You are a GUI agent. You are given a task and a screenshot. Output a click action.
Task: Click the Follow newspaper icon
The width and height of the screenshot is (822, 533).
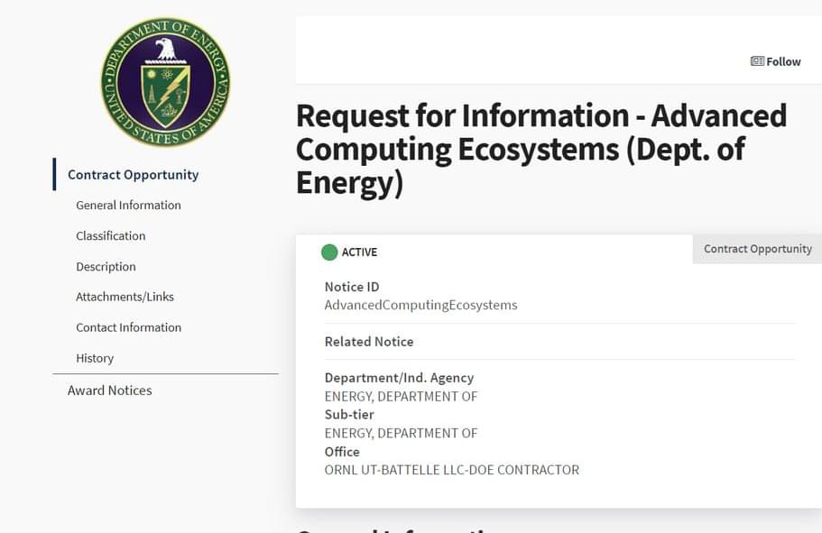(757, 61)
